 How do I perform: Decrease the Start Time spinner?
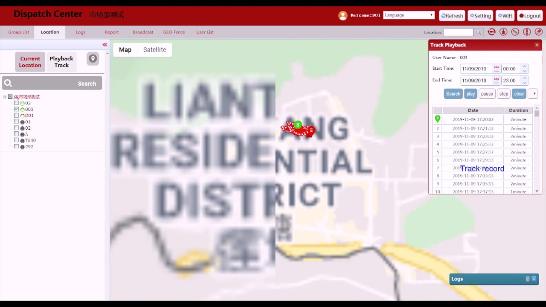[525, 71]
